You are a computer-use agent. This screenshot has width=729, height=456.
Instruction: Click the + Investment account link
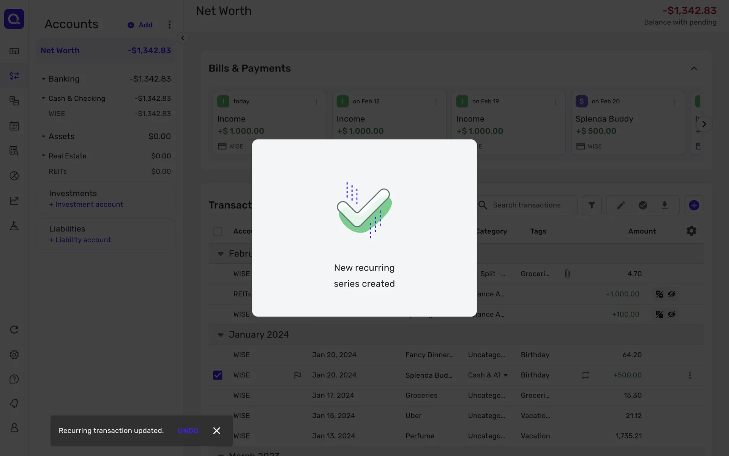point(86,204)
